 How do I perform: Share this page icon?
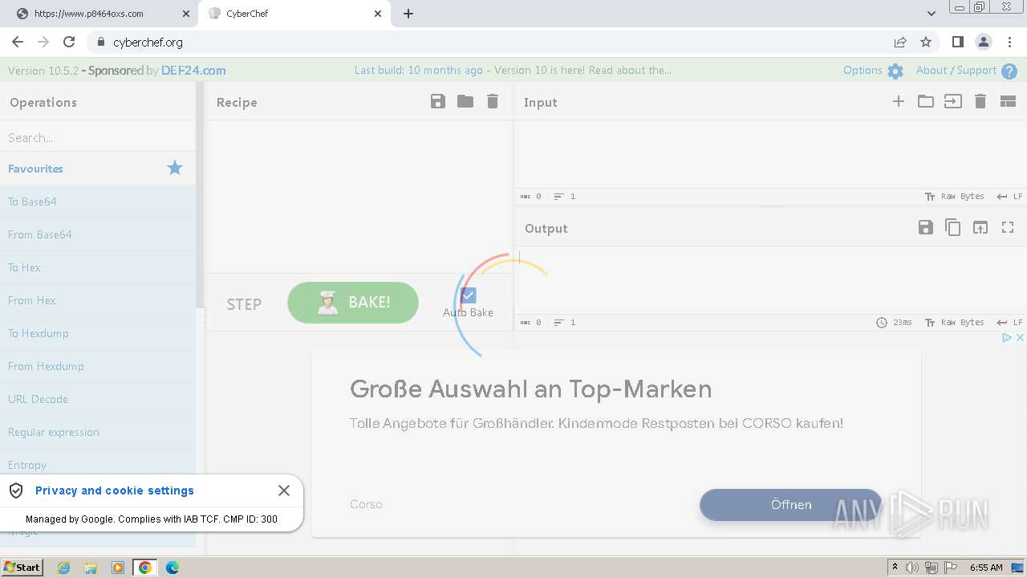(x=900, y=42)
